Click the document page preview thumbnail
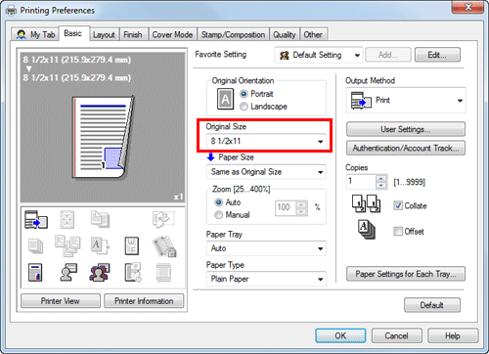The height and width of the screenshot is (354, 489). pyautogui.click(x=103, y=137)
